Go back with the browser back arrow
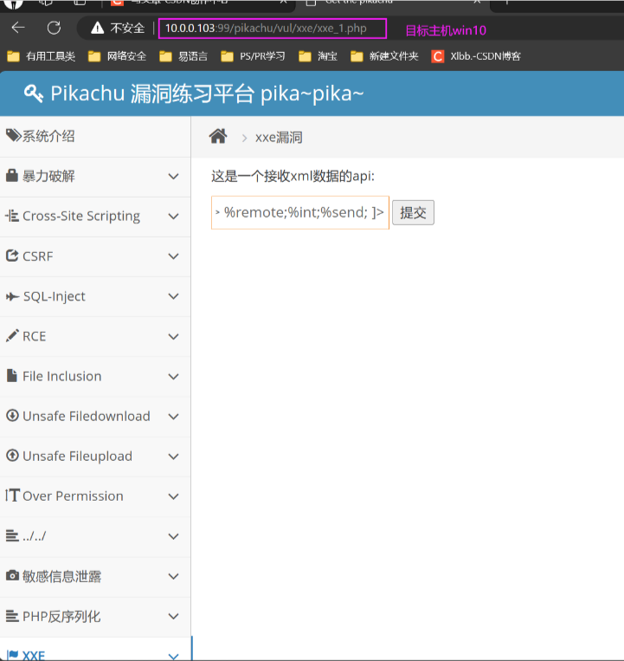624x661 pixels. pos(18,28)
